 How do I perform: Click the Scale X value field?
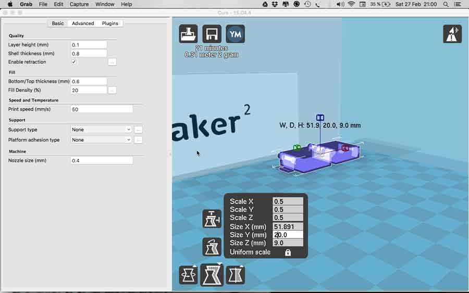pyautogui.click(x=288, y=201)
